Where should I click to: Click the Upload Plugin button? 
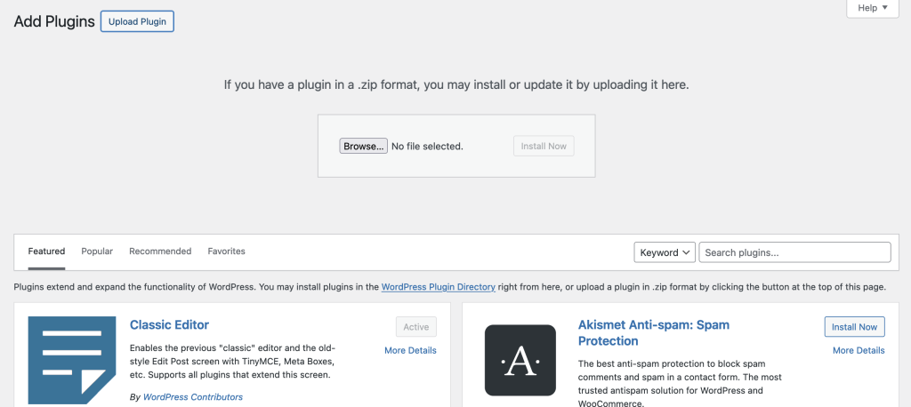pyautogui.click(x=137, y=21)
